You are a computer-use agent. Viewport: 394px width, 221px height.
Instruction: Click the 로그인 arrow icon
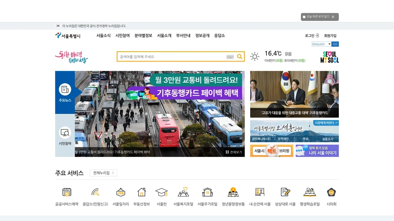pos(317,36)
